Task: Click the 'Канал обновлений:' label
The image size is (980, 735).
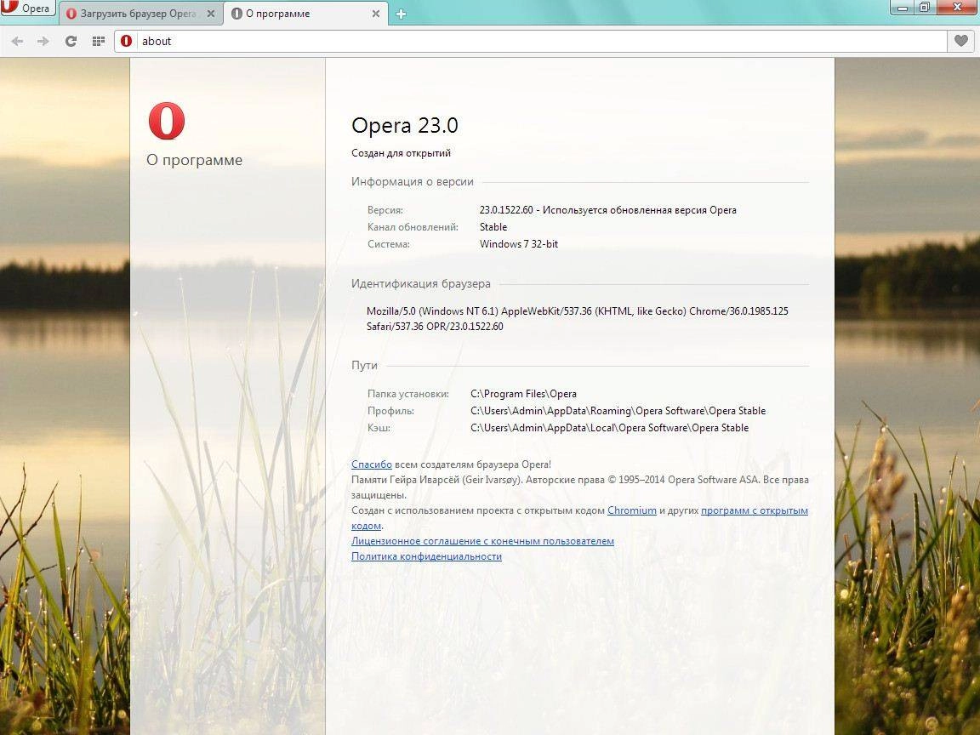Action: coord(413,227)
